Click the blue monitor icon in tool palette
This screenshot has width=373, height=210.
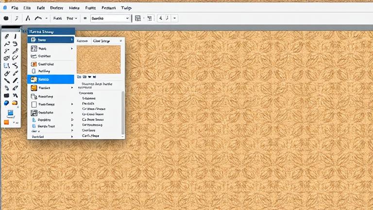click(11, 113)
